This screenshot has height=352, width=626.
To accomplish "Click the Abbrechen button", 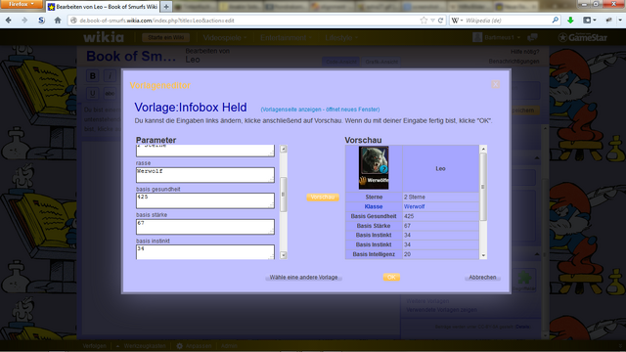I will 482,277.
